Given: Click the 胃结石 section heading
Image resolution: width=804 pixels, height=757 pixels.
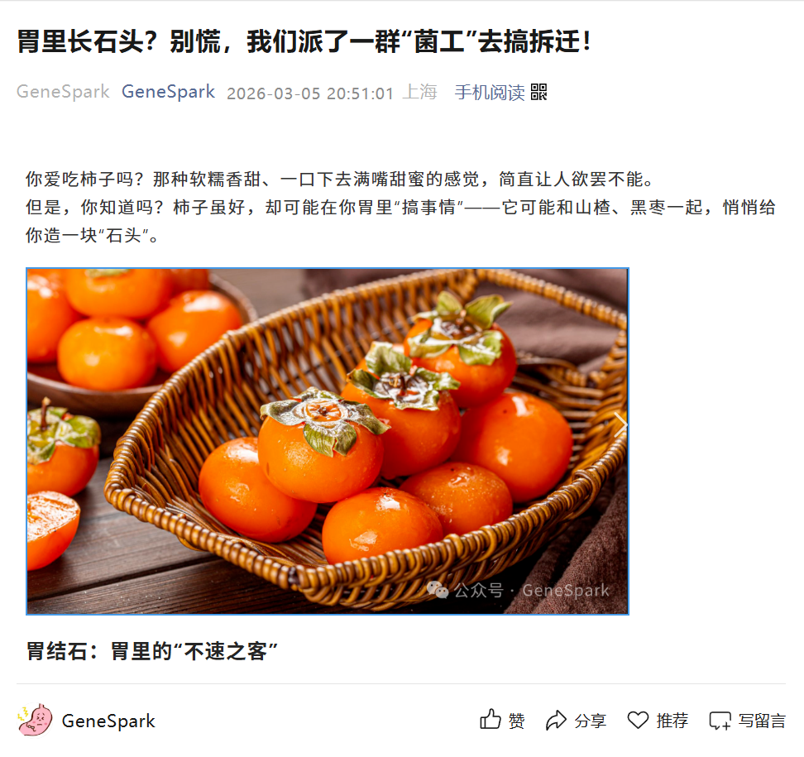Looking at the screenshot, I should pyautogui.click(x=152, y=651).
